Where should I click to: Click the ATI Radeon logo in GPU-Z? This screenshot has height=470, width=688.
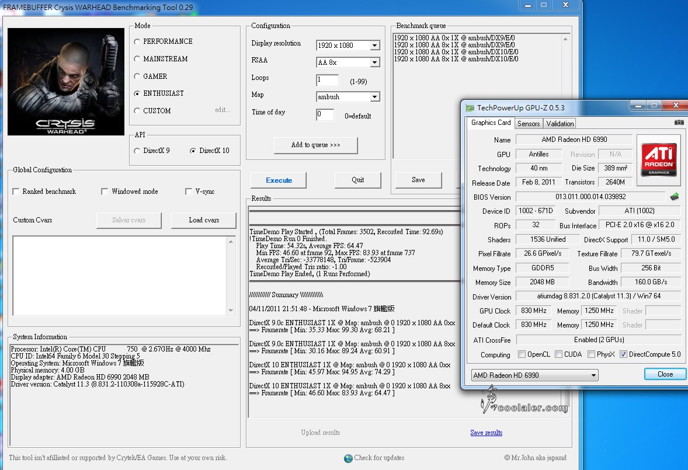659,159
